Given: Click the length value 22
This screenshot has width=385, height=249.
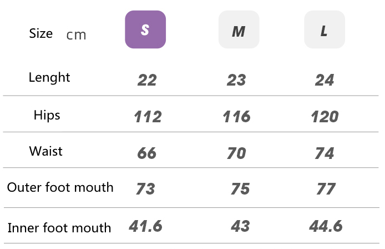Looking at the screenshot, I should (147, 81).
